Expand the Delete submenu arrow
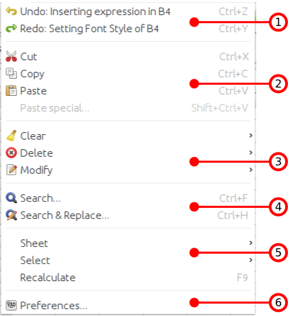This screenshot has width=290, height=316. pyautogui.click(x=250, y=153)
